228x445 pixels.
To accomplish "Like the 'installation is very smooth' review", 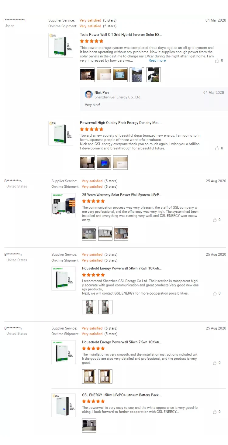I will click(215, 363).
